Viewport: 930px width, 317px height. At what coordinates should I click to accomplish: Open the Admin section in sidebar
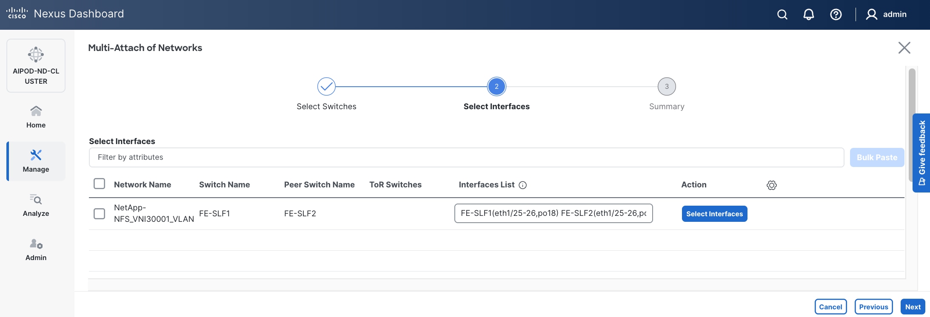(36, 249)
